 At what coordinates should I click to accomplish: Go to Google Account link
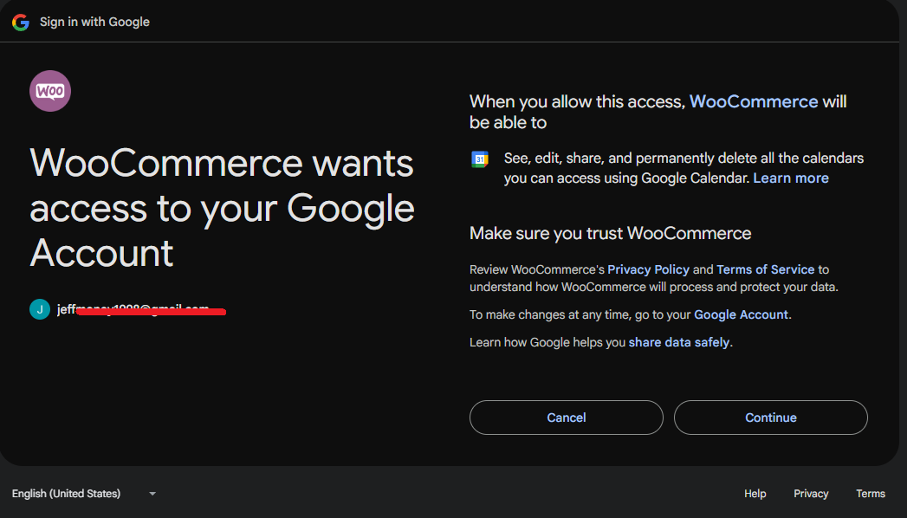(x=741, y=314)
